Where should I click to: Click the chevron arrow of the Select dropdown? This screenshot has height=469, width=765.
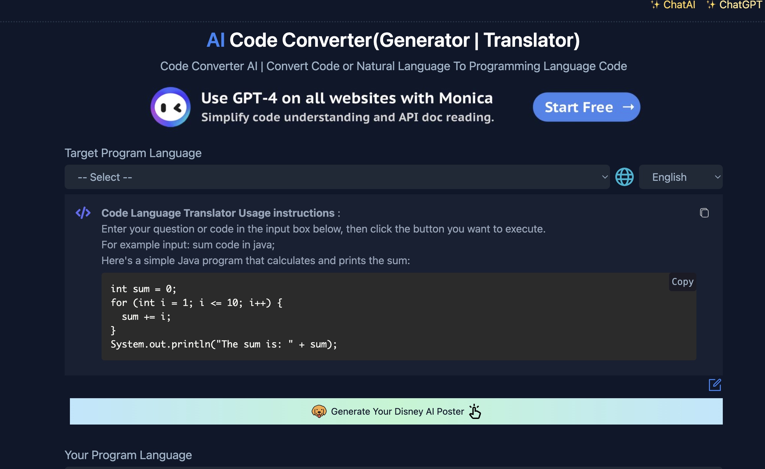point(604,177)
